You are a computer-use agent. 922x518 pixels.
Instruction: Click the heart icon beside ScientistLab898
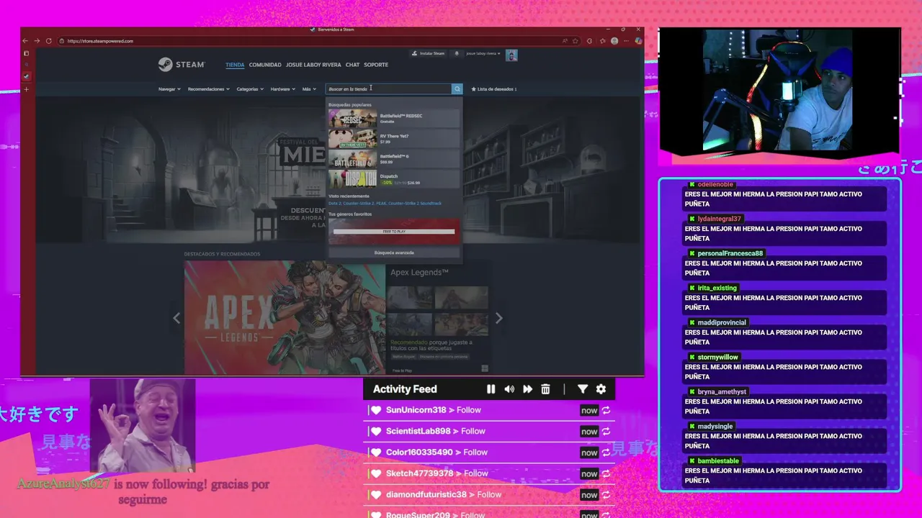coord(376,431)
